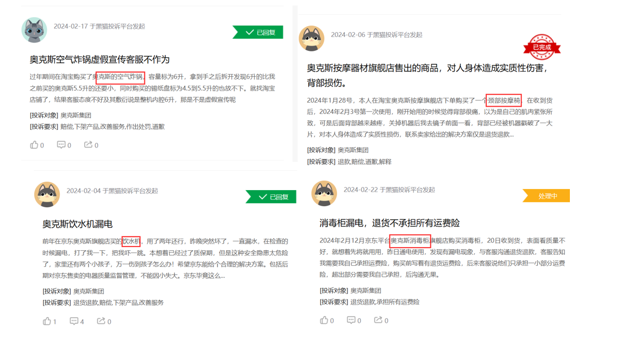The height and width of the screenshot is (341, 623).
Task: Click the date 2024-02-22 于黑猫投诉平台发起
Action: tap(390, 190)
